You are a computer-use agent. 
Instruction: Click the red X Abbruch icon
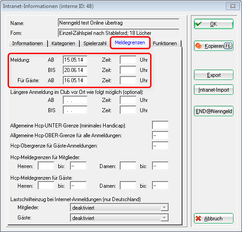point(199,219)
